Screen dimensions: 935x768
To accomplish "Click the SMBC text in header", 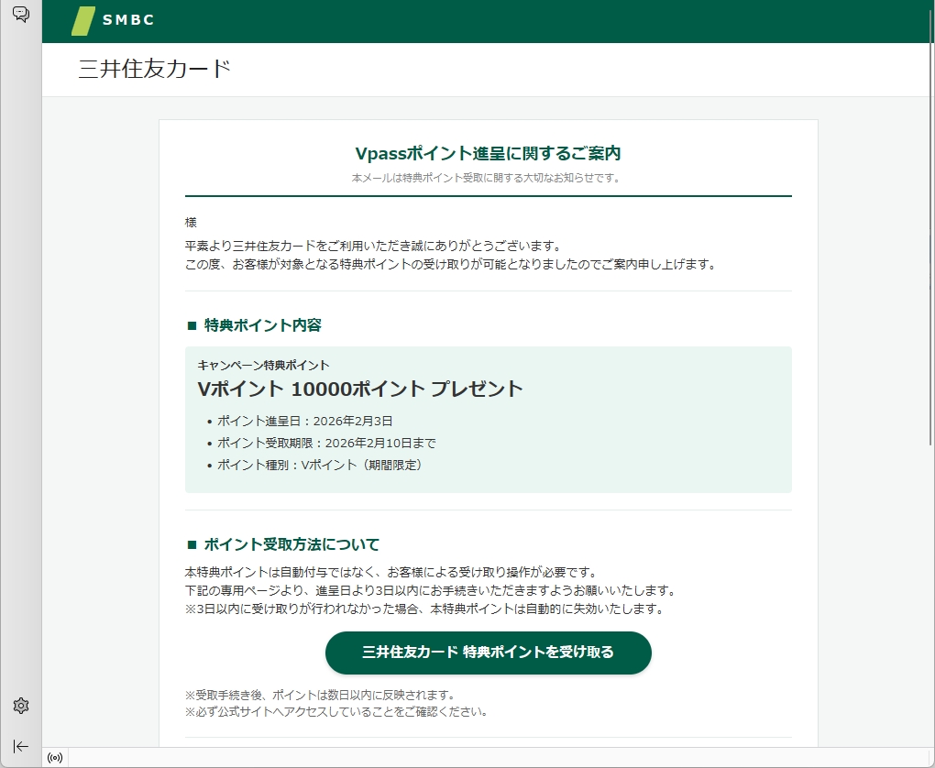I will coord(128,21).
